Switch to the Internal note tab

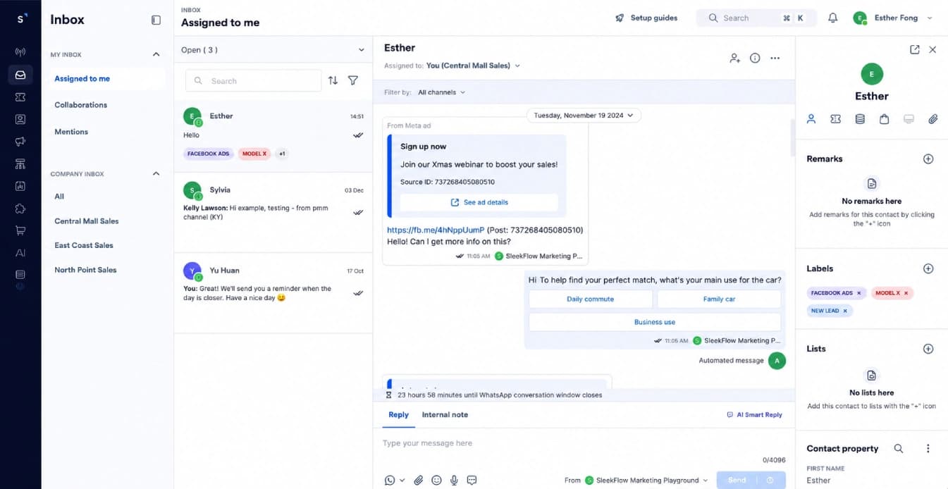(445, 414)
